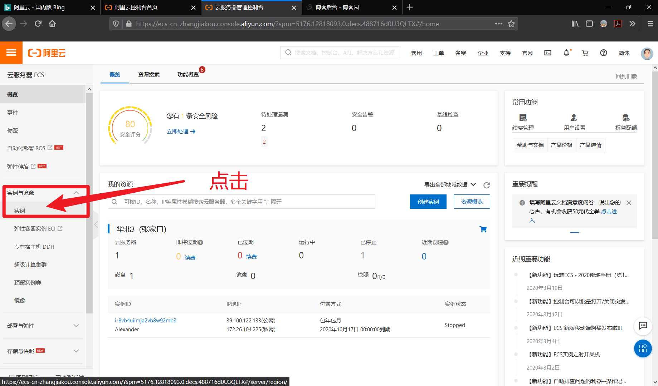
Task: Open 权益配额 shortcut icon
Action: [x=626, y=118]
